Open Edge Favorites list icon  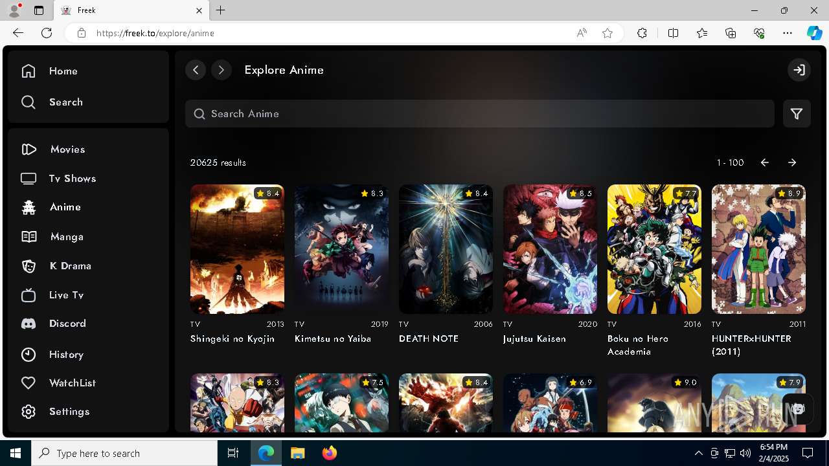[x=702, y=33]
